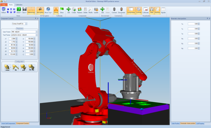
Task: Click the C angle stepper
Action: 34,54
